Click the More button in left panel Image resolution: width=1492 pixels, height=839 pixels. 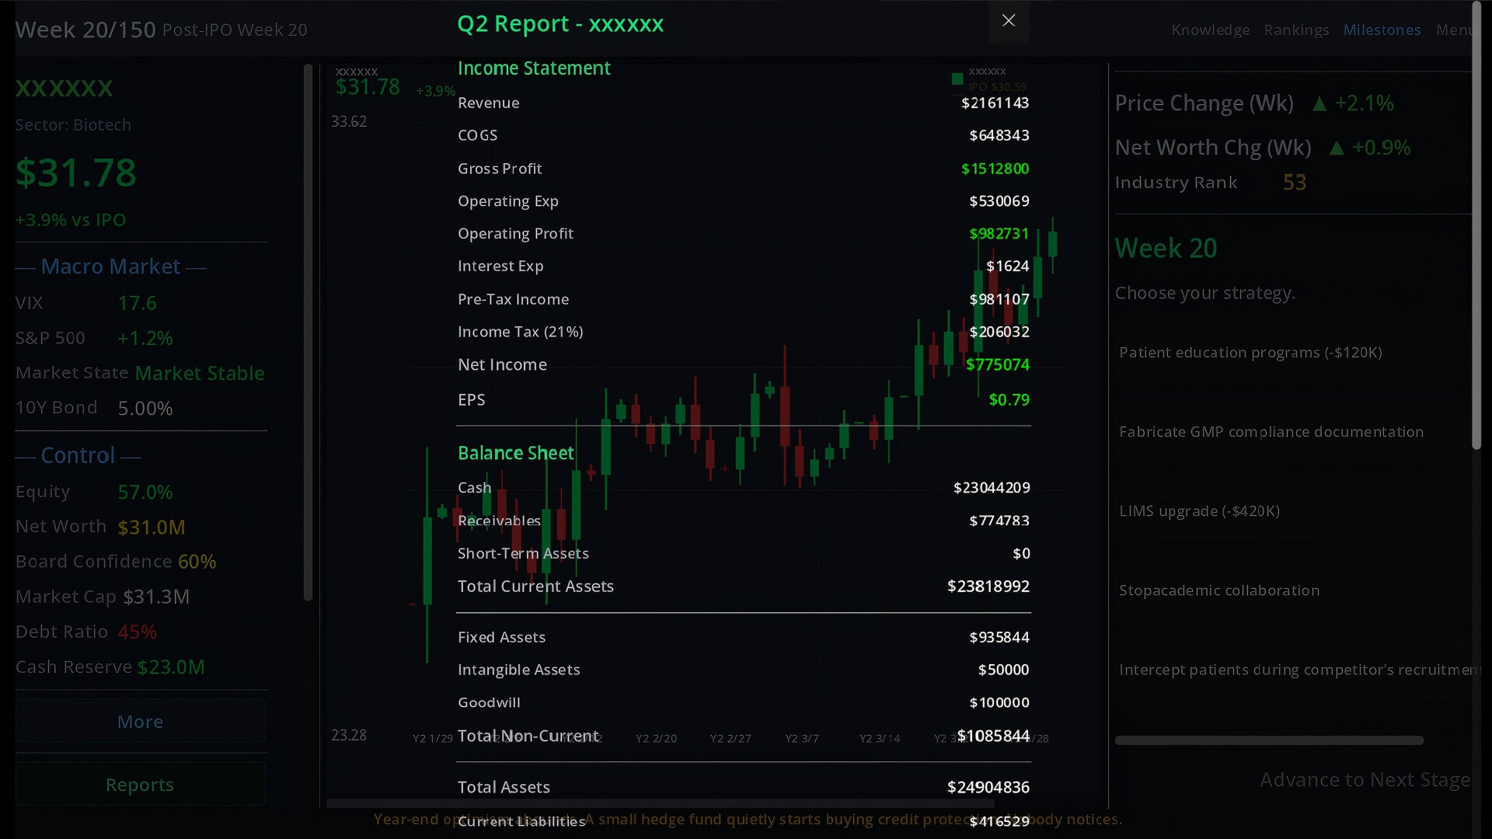point(141,722)
